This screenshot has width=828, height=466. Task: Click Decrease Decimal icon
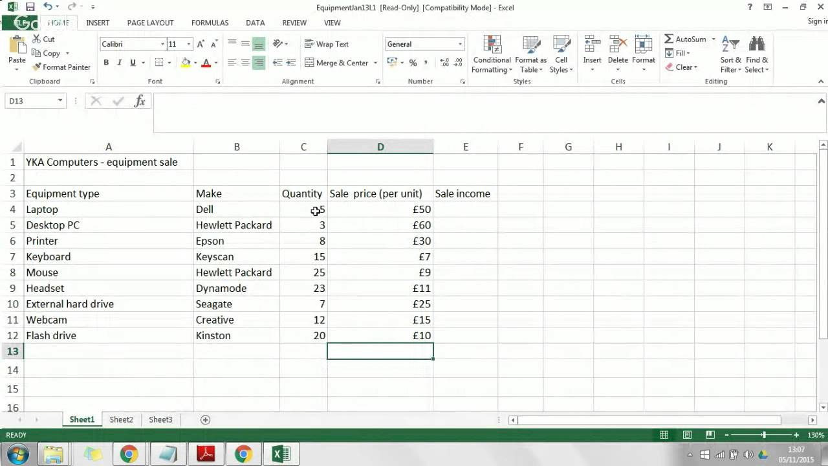[x=459, y=63]
